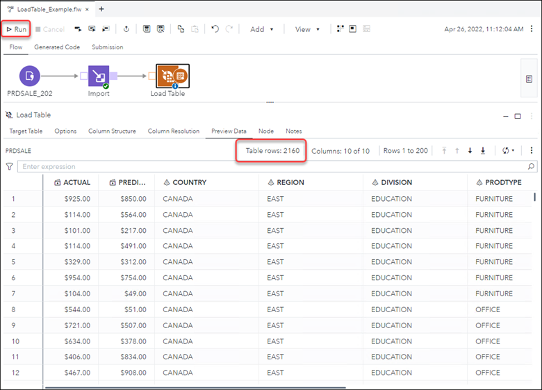Click the DIVISION column header
The height and width of the screenshot is (390, 542).
tap(415, 182)
